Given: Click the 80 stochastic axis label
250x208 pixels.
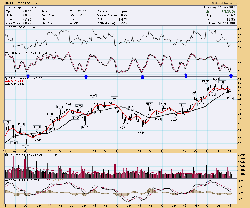Looking at the screenshot, I should 240,57.
